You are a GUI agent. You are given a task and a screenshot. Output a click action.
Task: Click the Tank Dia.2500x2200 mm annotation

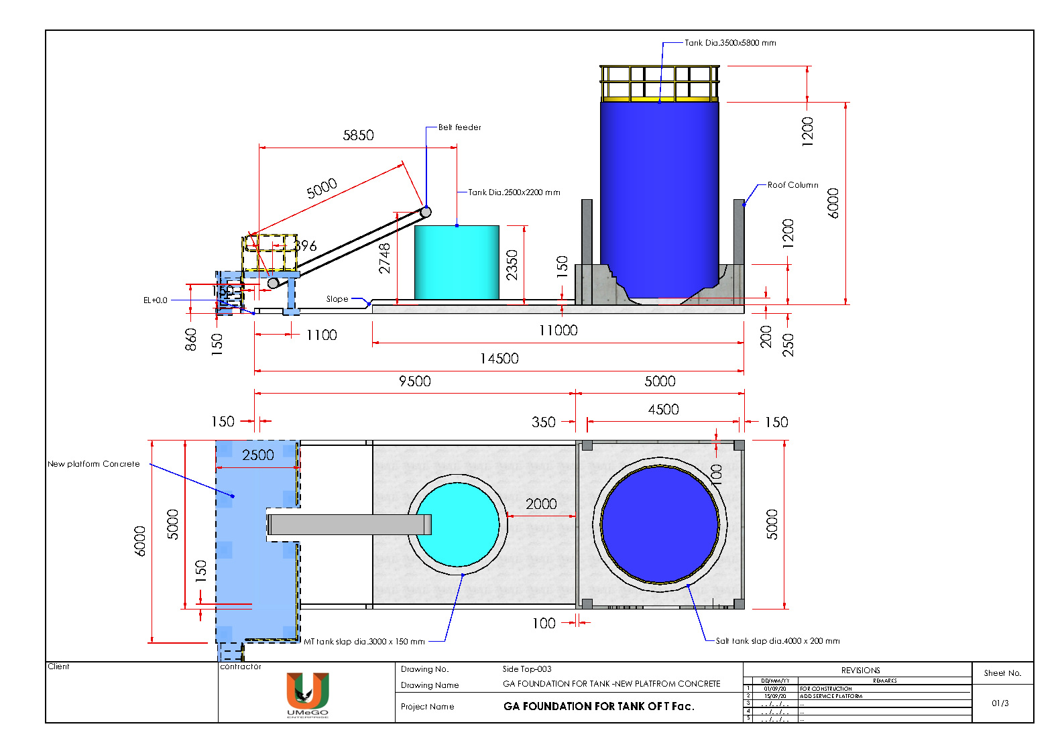[514, 192]
